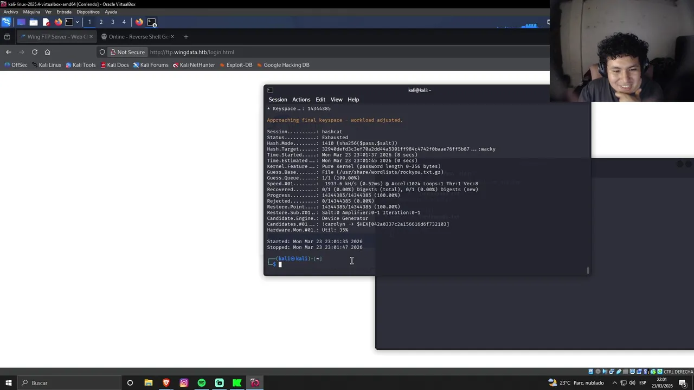694x390 pixels.
Task: Switch to workspace 4
Action: pos(124,22)
